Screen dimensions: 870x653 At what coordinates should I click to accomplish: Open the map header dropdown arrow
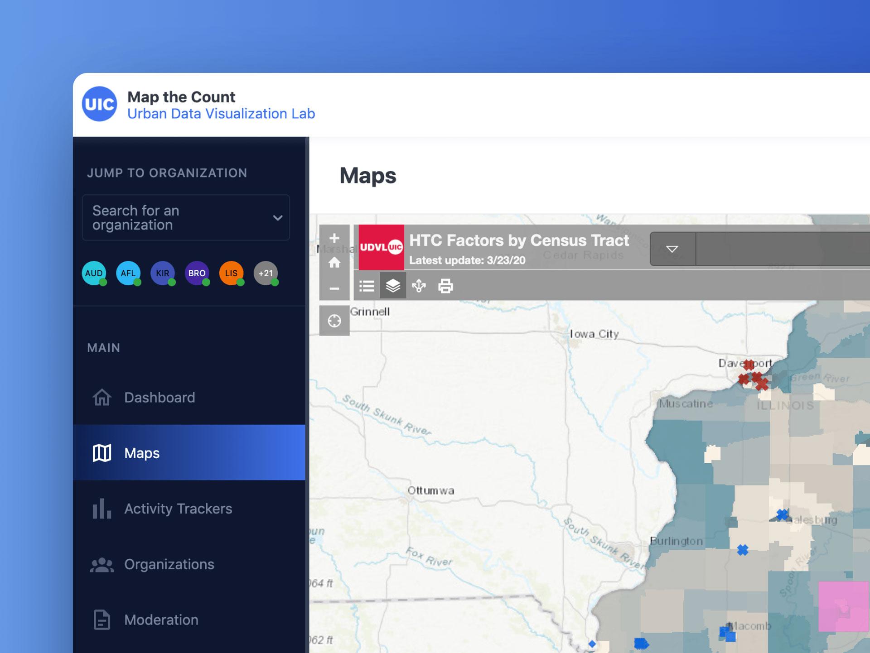tap(672, 249)
